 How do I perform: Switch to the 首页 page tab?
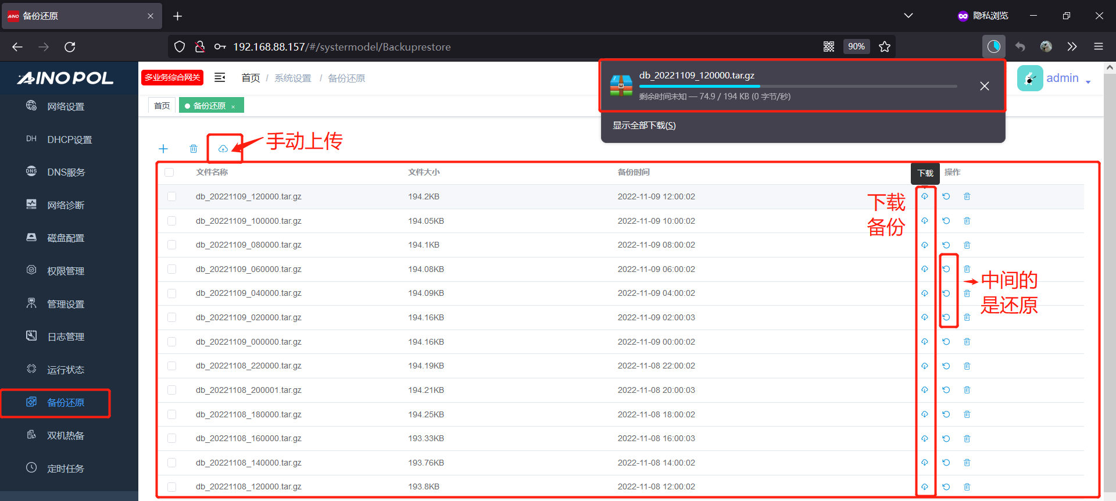coord(162,106)
